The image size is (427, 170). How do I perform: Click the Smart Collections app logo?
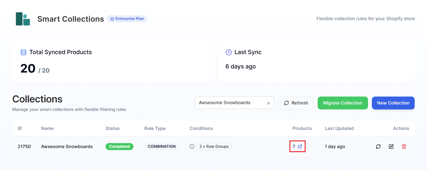23,19
